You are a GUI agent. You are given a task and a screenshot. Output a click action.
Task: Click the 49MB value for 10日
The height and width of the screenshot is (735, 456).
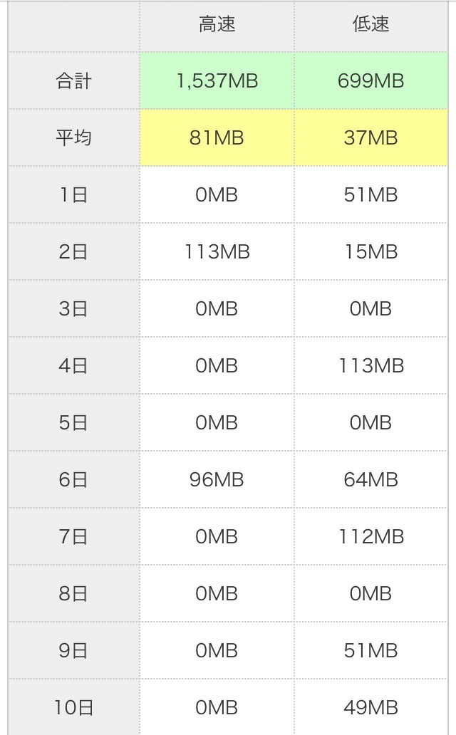point(370,707)
